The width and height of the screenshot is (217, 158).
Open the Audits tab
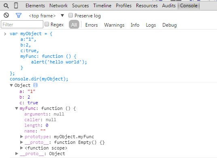tap(169, 6)
